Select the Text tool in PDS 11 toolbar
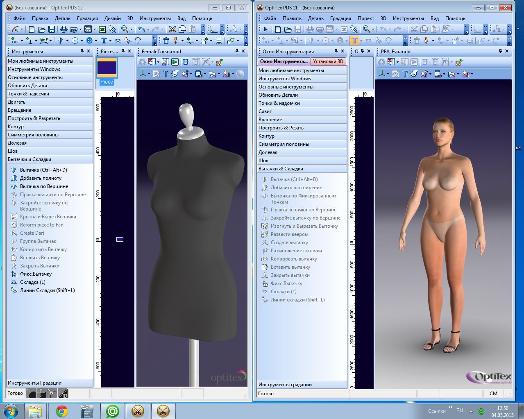Viewport: 524px width, 419px height. tap(354, 41)
